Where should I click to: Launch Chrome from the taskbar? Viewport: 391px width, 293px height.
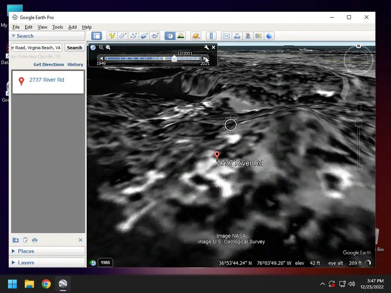(x=46, y=284)
